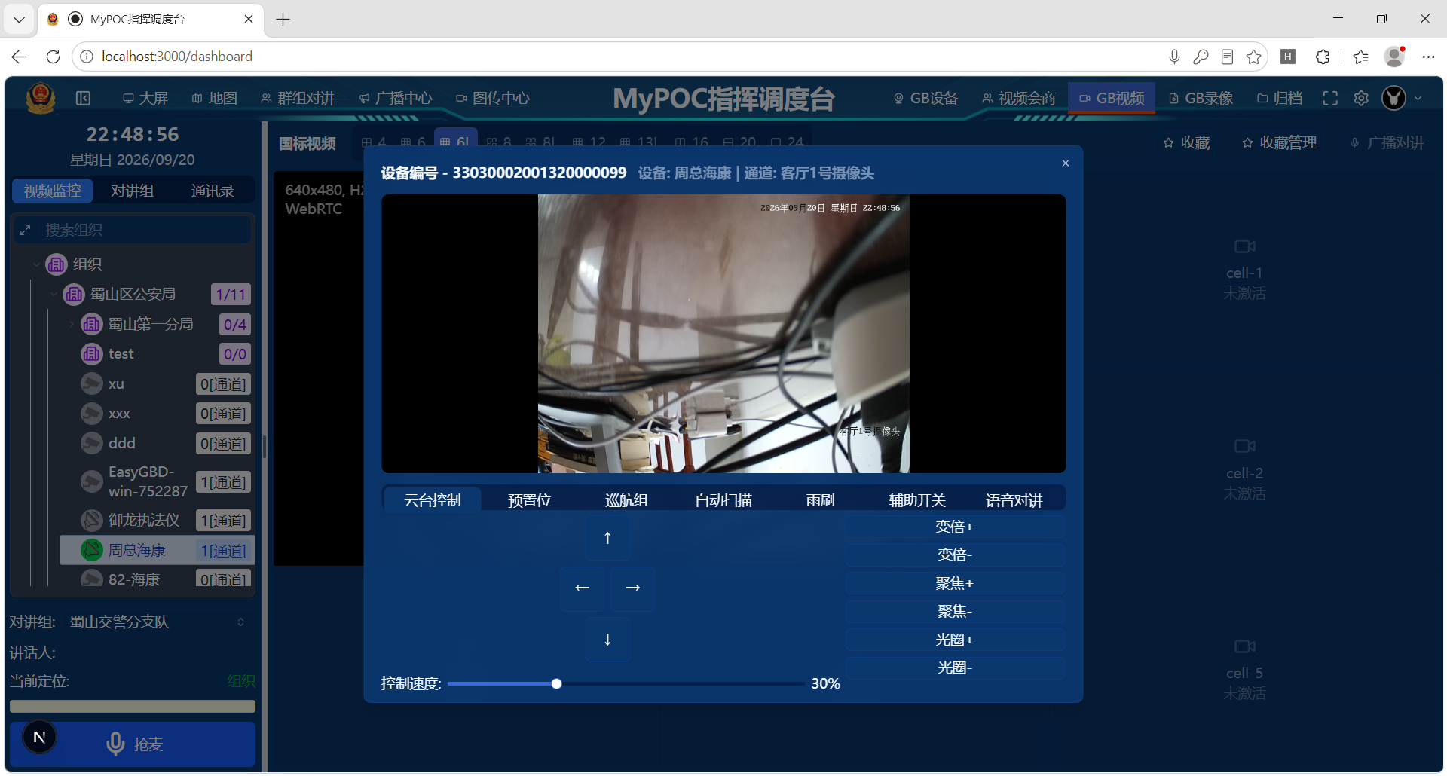This screenshot has height=776, width=1447.
Task: Click the 聚焦+ focus button
Action: pyautogui.click(x=955, y=583)
